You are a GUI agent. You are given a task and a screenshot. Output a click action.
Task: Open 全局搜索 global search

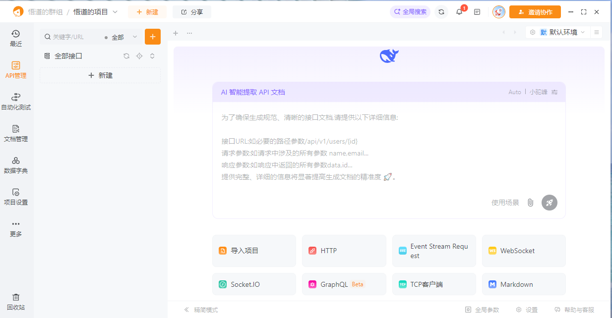(x=410, y=12)
